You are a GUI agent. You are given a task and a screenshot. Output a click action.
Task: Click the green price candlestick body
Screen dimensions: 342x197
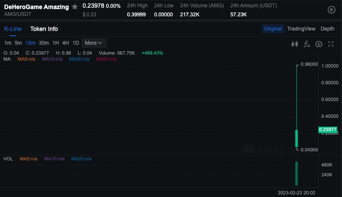click(x=296, y=139)
